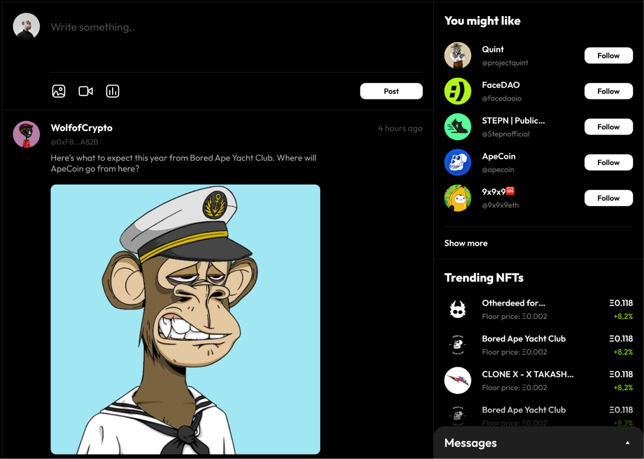
Task: Open the ApeCoin blue skull avatar
Action: click(458, 162)
